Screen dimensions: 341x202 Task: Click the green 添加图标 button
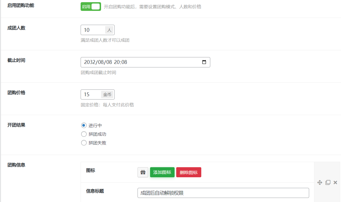162,172
